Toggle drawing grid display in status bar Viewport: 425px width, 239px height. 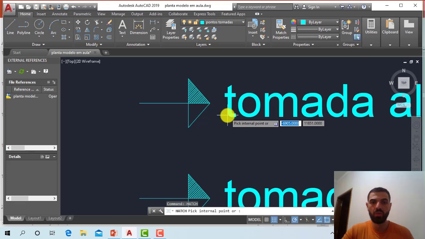click(267, 219)
